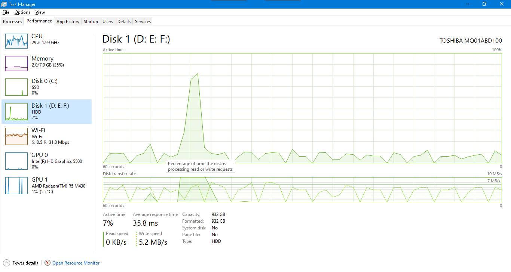Image resolution: width=511 pixels, height=272 pixels.
Task: Click the Disk 1 (D: E: F:) main heading
Action: (x=136, y=39)
